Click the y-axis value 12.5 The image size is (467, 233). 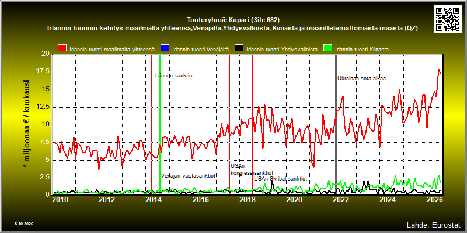[43, 107]
